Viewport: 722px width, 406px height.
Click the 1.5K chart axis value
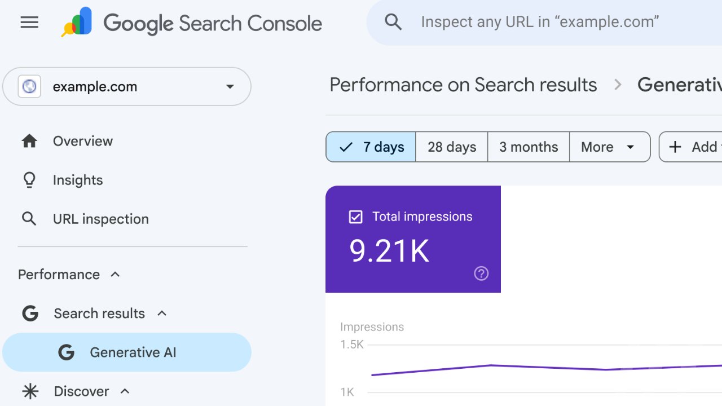point(352,345)
